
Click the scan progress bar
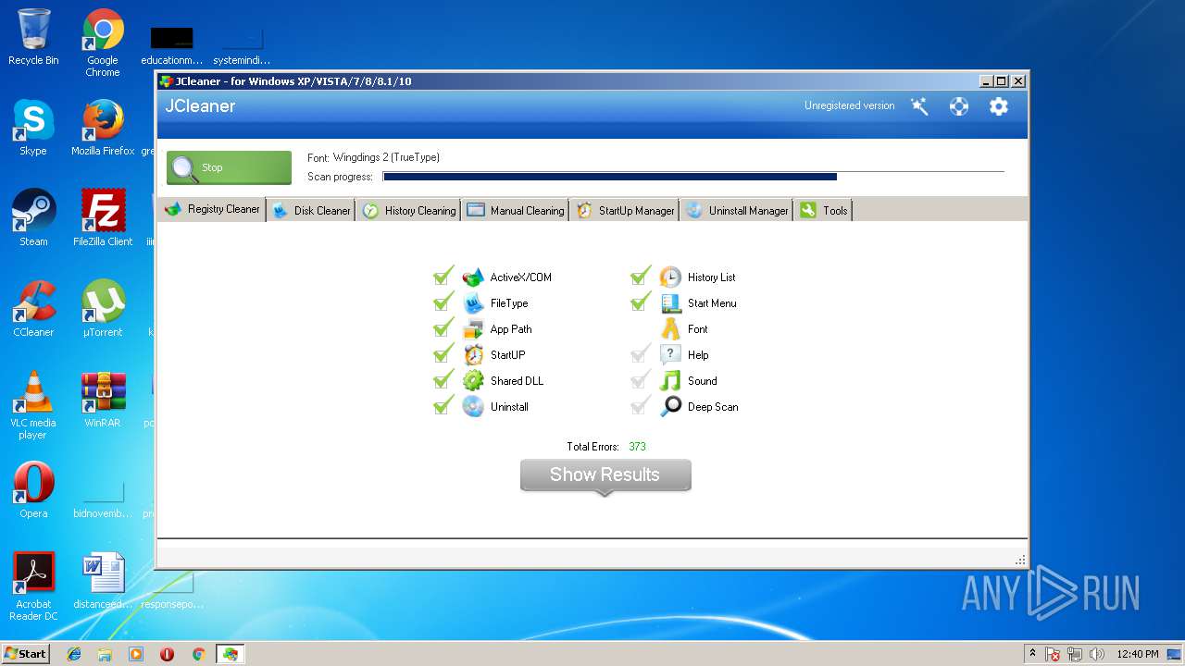[693, 176]
